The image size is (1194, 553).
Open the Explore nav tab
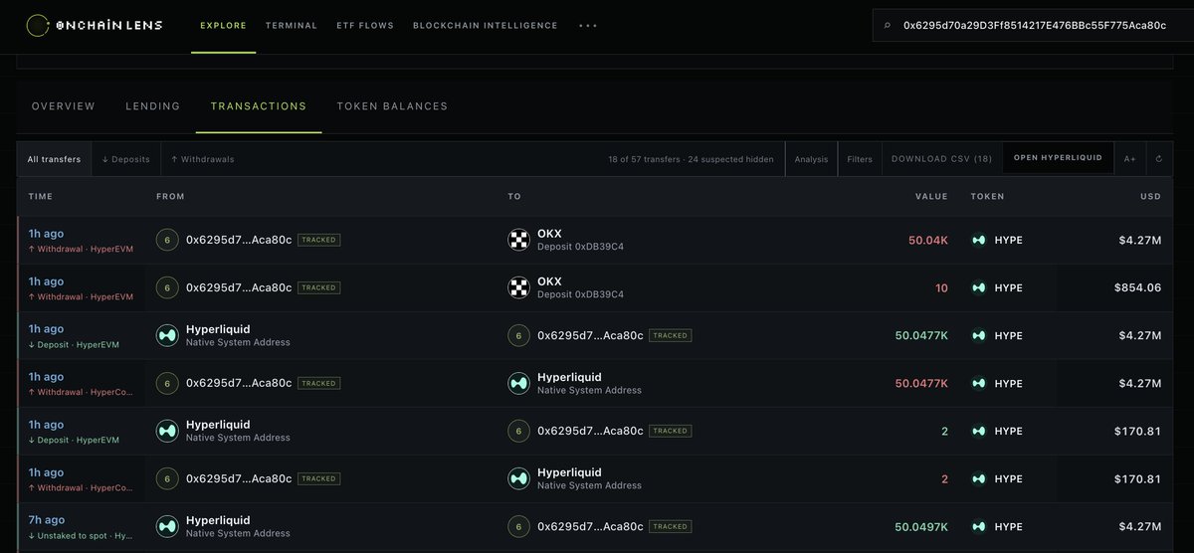pos(223,25)
